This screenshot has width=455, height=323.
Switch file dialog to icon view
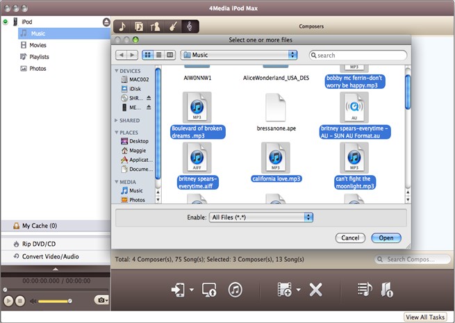coord(148,55)
